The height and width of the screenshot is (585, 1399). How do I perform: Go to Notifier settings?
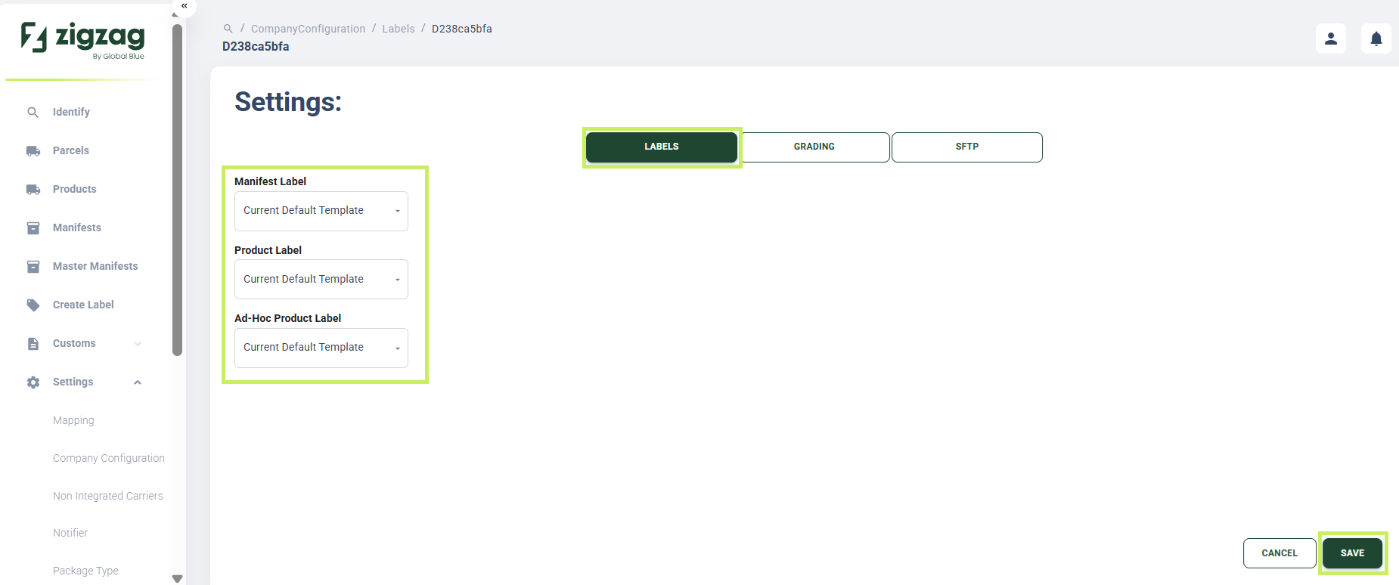70,533
